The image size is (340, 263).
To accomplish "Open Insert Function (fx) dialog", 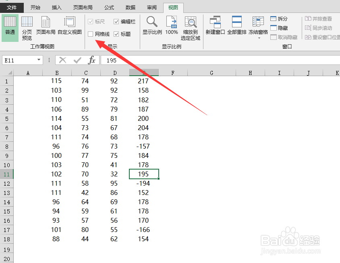I will point(92,60).
